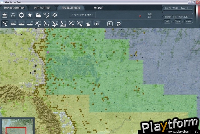The width and height of the screenshot is (200, 134).
Task: Click the empty pill field below the date
Action: (178, 13)
